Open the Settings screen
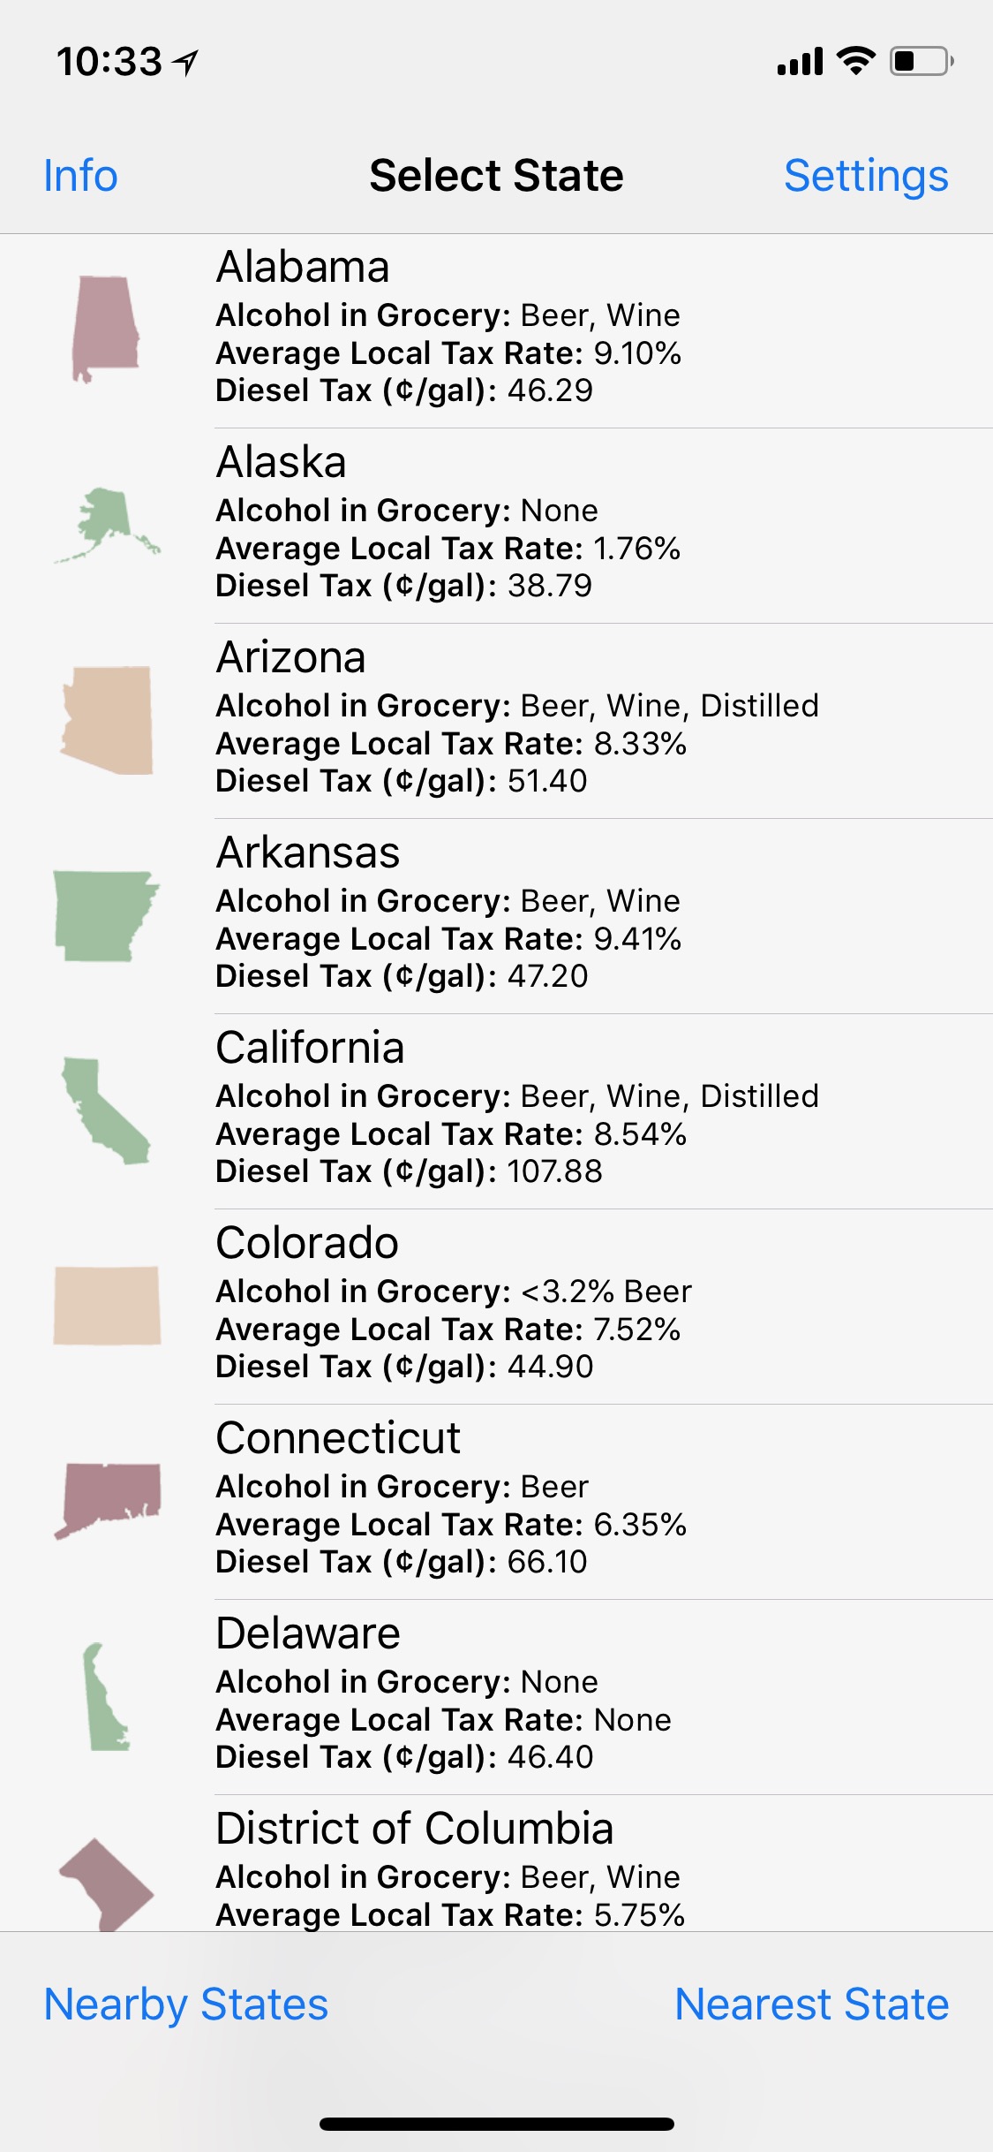993x2152 pixels. 866,176
